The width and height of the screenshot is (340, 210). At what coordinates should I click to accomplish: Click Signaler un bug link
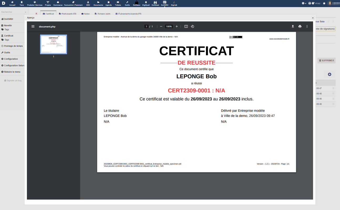pyautogui.click(x=13, y=81)
